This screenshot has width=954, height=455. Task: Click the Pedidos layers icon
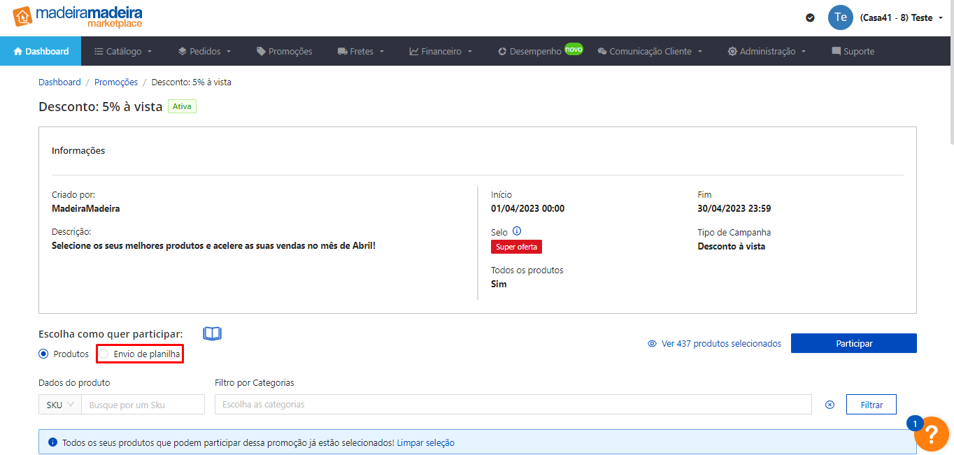coord(182,51)
